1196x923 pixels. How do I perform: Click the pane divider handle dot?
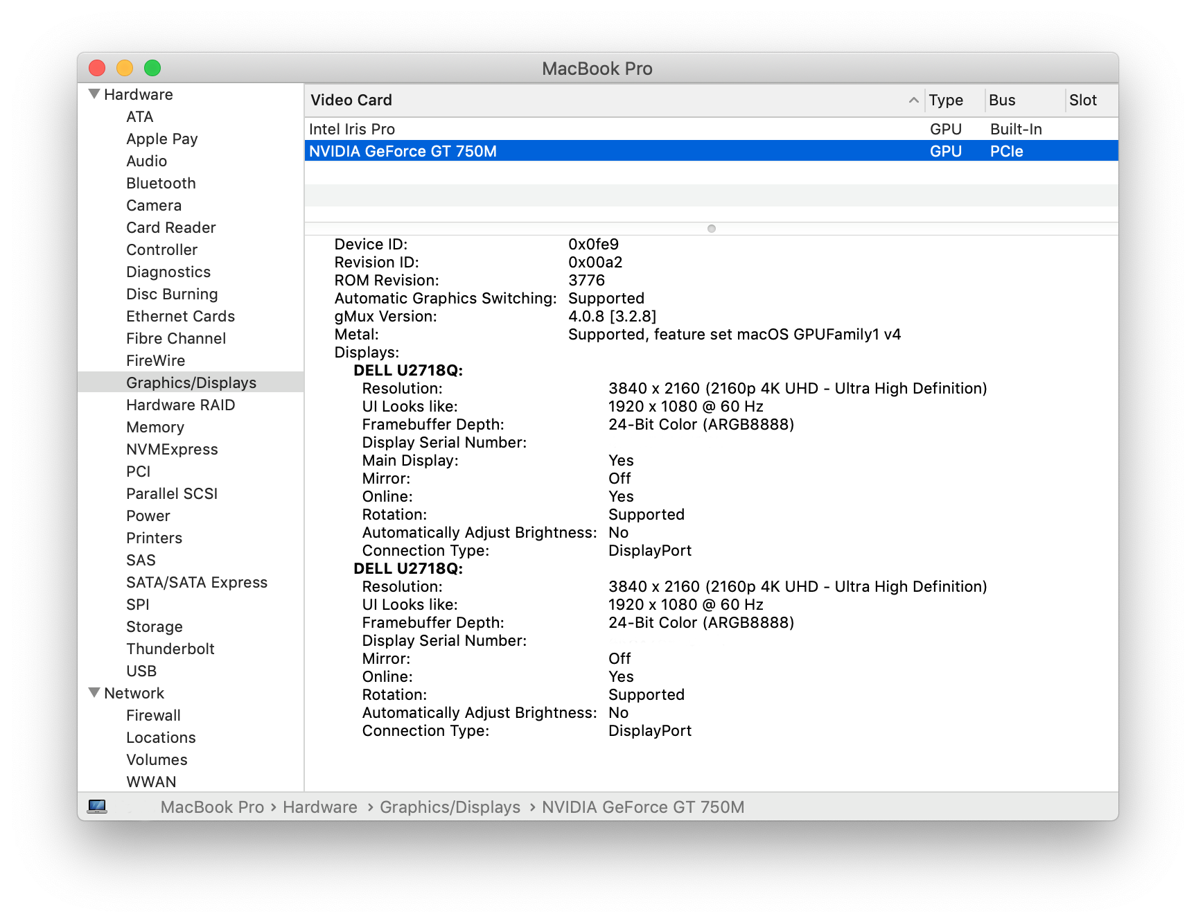pos(712,229)
